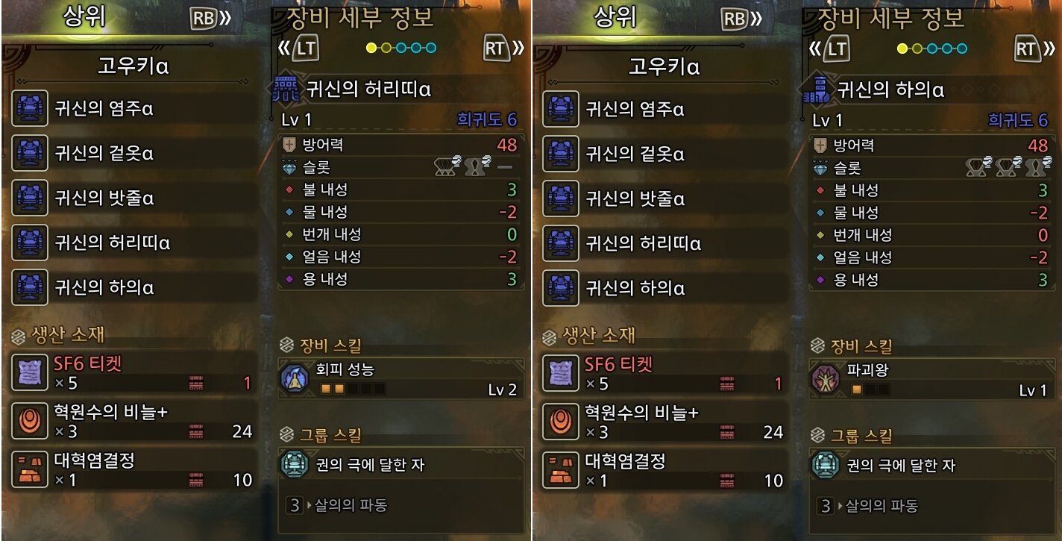Viewport: 1062px width, 541px height.
Task: Click the 회피 성능 skill icon
Action: pyautogui.click(x=295, y=379)
